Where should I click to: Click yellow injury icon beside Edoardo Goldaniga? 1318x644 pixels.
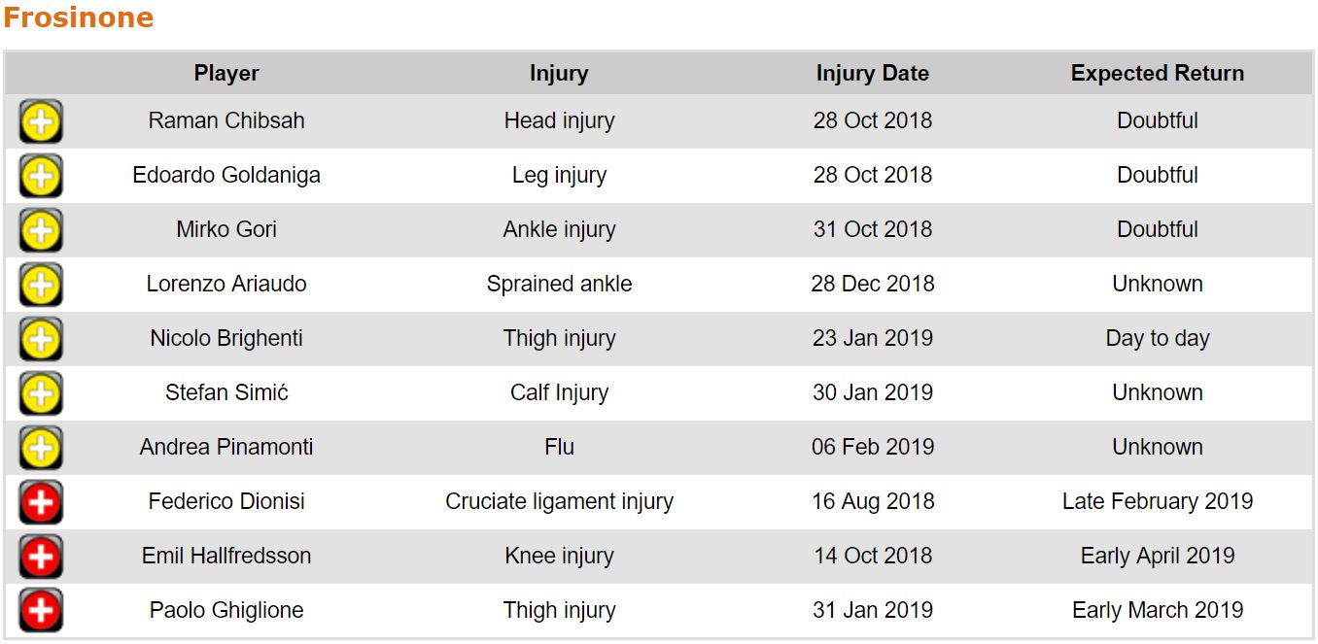point(41,176)
